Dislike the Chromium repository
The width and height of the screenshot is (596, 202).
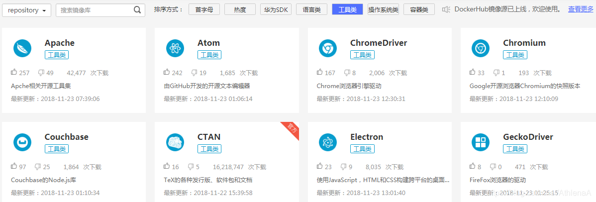pyautogui.click(x=497, y=72)
